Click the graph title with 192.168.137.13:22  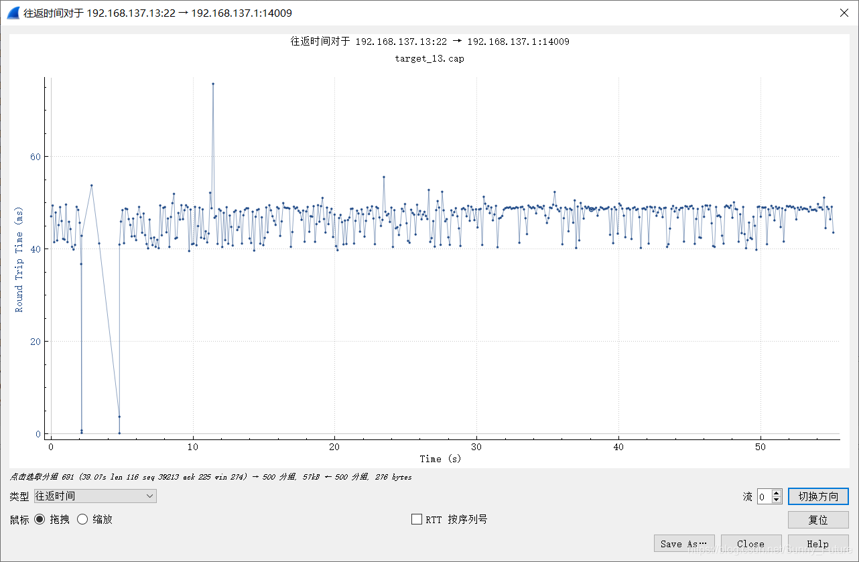pyautogui.click(x=429, y=42)
